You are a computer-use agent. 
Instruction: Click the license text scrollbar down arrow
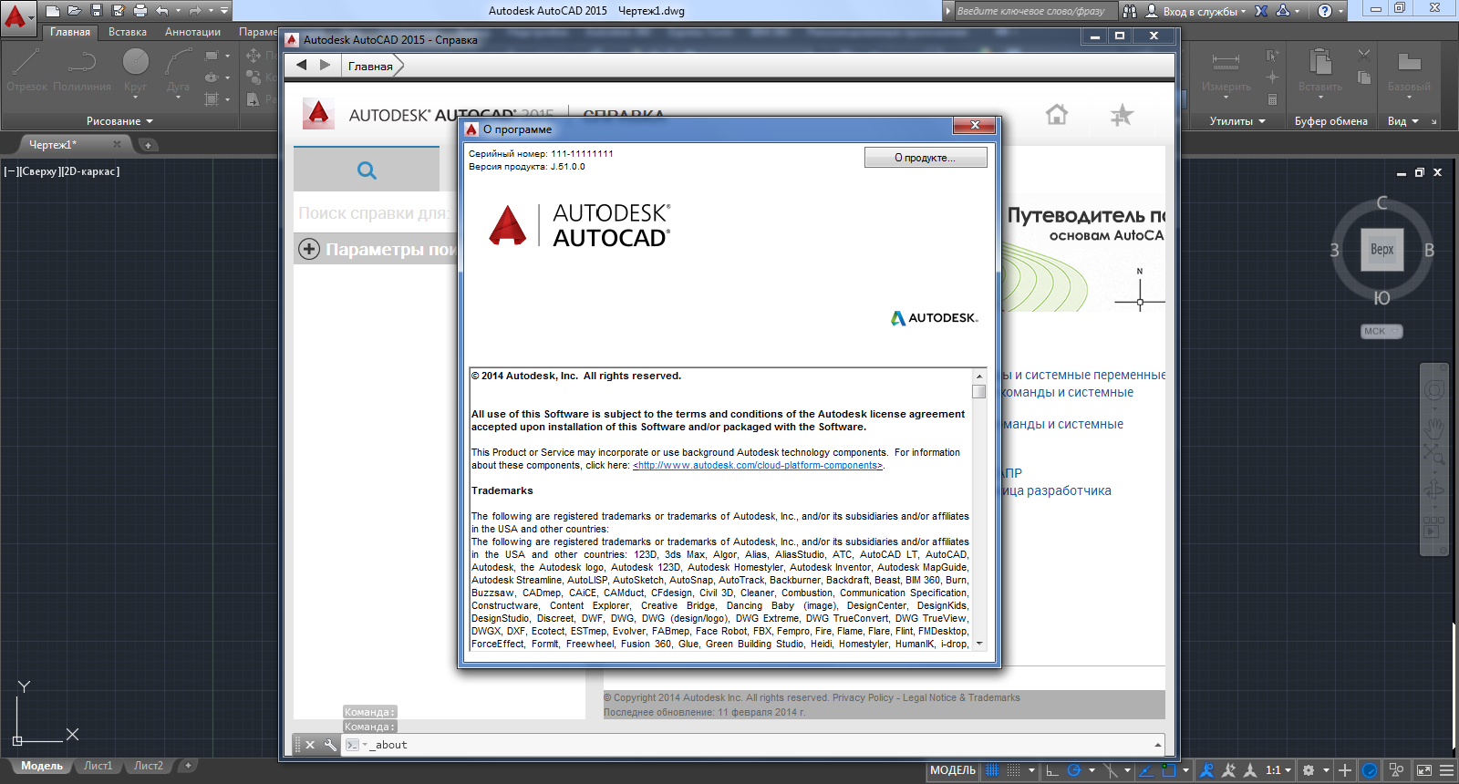[979, 644]
